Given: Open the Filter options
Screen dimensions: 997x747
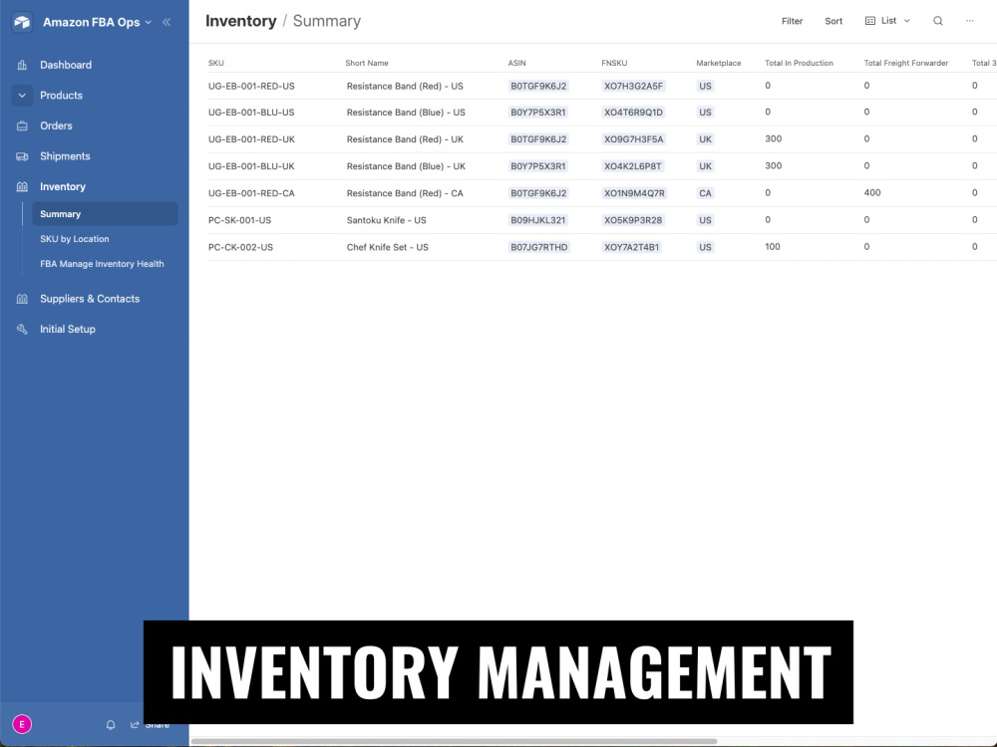Looking at the screenshot, I should [792, 20].
